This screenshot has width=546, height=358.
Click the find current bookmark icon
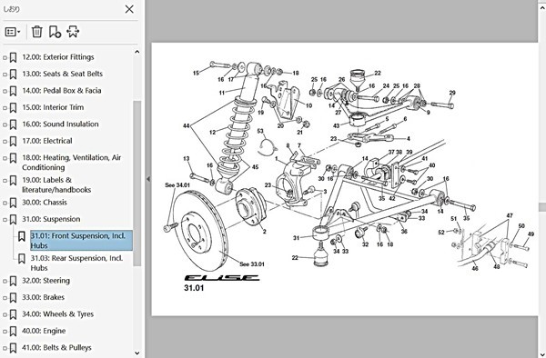[x=73, y=32]
